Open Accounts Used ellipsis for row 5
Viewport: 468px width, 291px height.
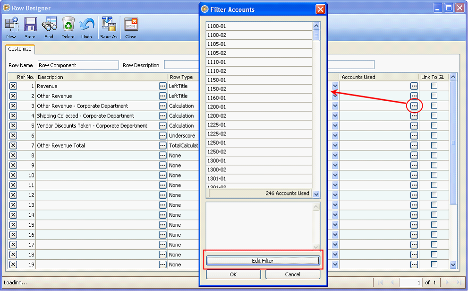[414, 125]
